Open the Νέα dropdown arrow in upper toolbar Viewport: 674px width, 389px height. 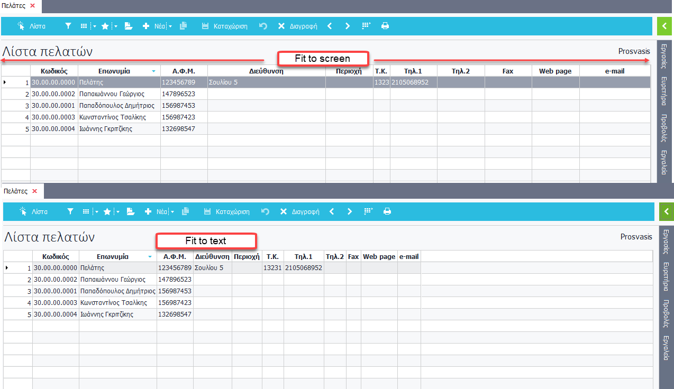170,26
